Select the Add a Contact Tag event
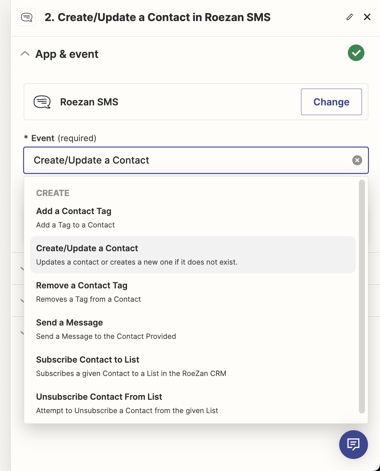This screenshot has width=380, height=471. point(193,218)
